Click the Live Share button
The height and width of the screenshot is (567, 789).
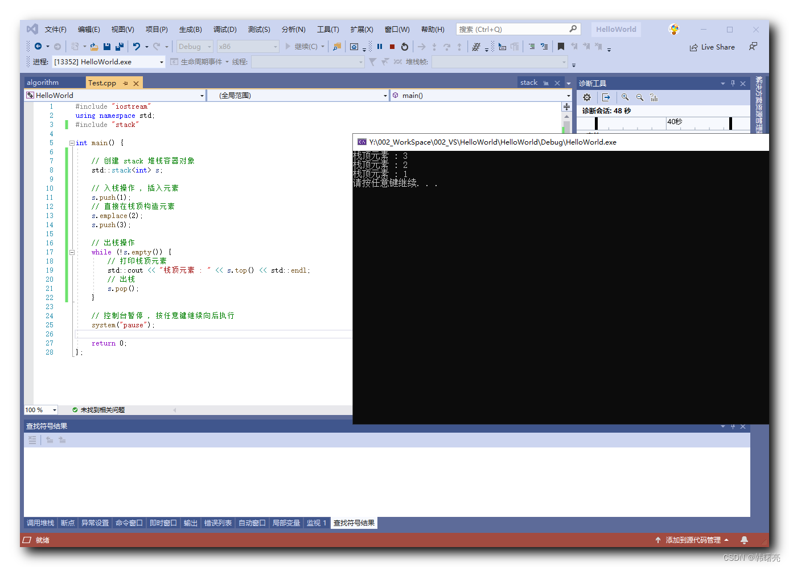pyautogui.click(x=712, y=47)
